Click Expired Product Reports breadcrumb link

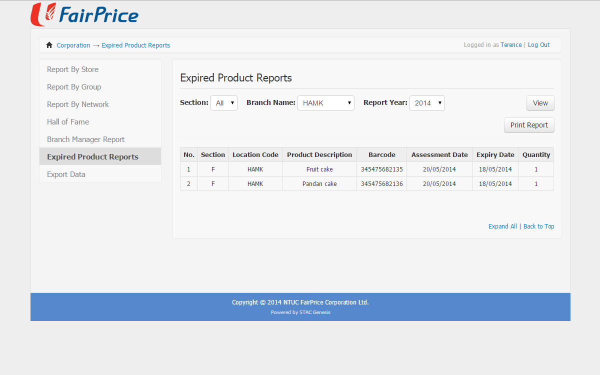[x=135, y=45]
